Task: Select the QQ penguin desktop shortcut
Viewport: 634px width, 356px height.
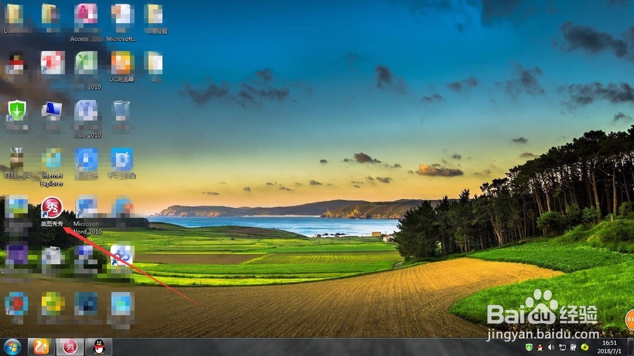Action: click(16, 67)
